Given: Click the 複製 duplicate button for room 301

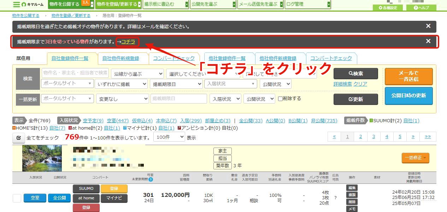Looking at the screenshot, I should pos(352,195).
